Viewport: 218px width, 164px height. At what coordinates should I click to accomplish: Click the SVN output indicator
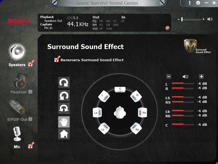point(109,29)
